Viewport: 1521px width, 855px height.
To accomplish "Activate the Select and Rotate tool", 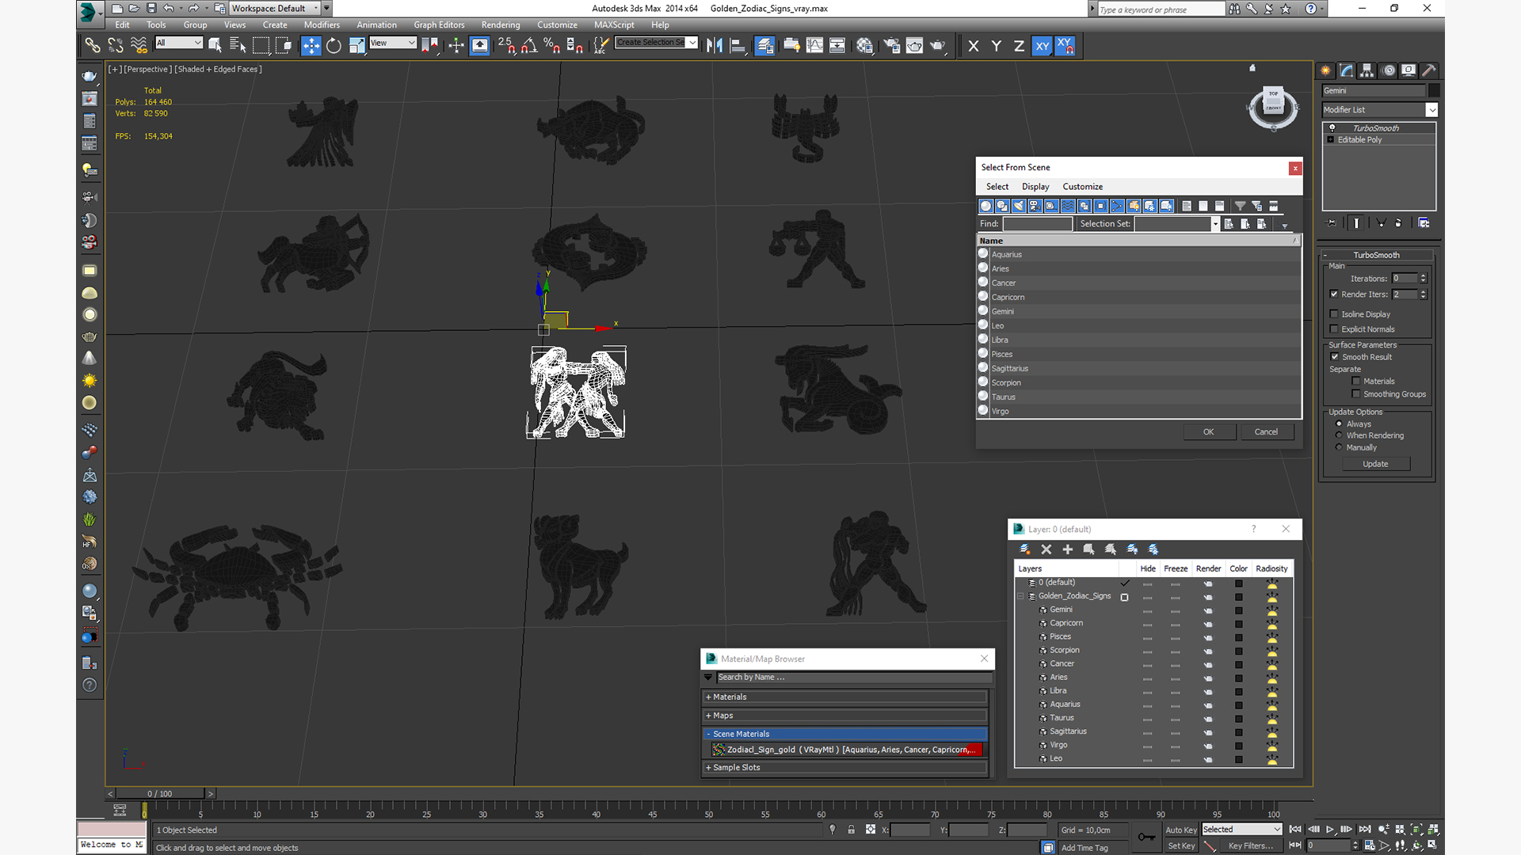I will pyautogui.click(x=334, y=45).
